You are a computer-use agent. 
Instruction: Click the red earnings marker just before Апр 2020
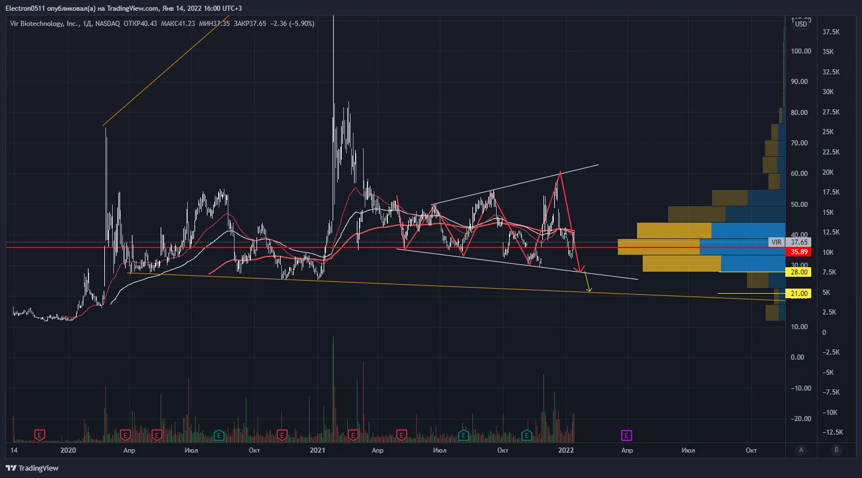(x=125, y=435)
